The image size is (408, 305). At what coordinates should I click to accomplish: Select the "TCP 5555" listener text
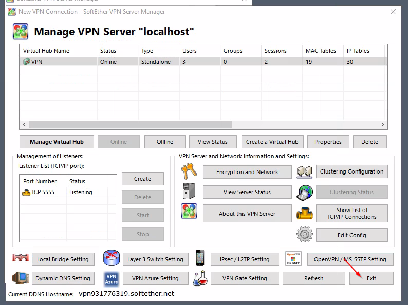pyautogui.click(x=43, y=192)
